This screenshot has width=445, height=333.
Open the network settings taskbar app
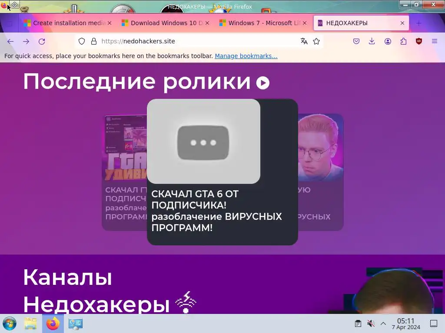click(x=76, y=323)
